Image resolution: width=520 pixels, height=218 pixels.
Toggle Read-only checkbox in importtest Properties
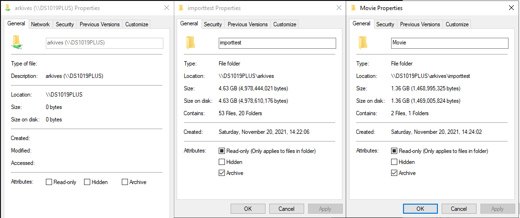(x=222, y=151)
